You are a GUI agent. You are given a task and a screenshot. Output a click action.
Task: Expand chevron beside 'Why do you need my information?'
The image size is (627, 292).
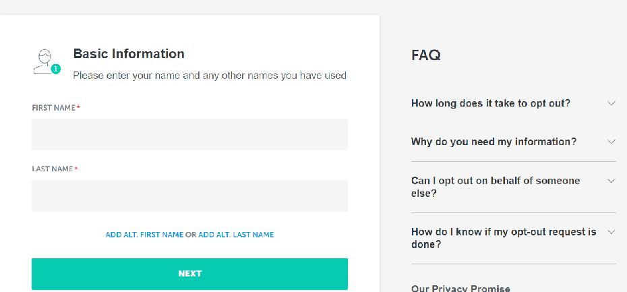pyautogui.click(x=611, y=142)
